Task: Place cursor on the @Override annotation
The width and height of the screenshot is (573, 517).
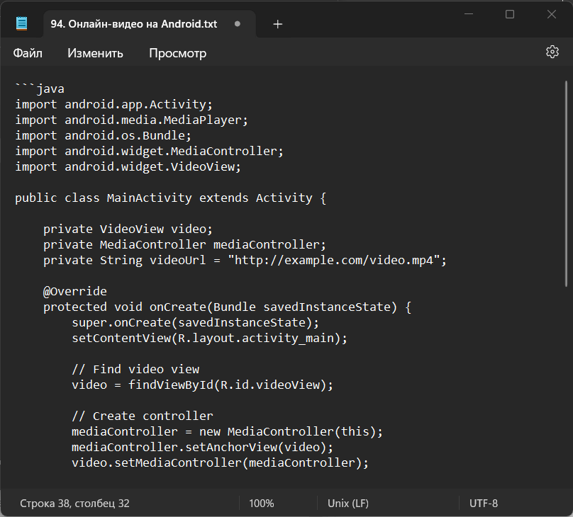Action: point(74,291)
